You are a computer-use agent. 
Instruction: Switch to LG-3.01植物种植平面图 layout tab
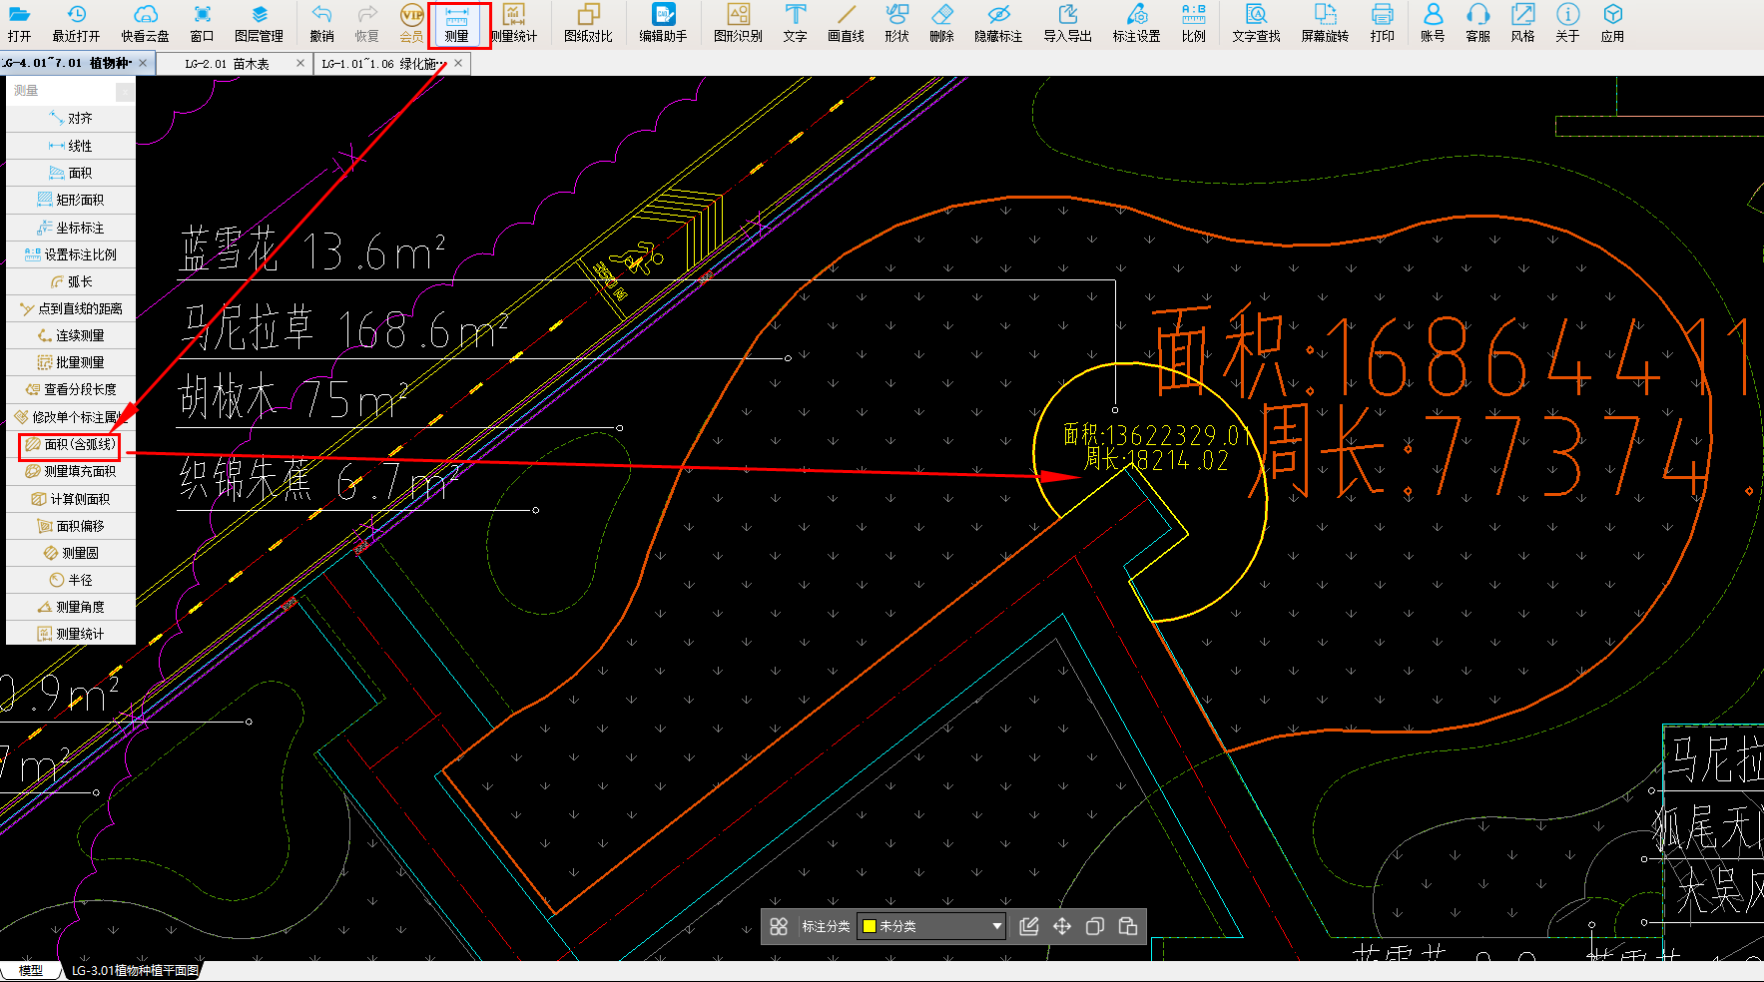(135, 970)
